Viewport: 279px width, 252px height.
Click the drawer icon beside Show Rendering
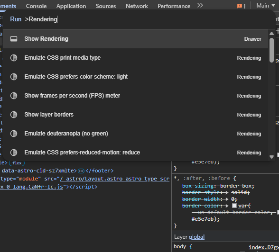click(x=14, y=39)
